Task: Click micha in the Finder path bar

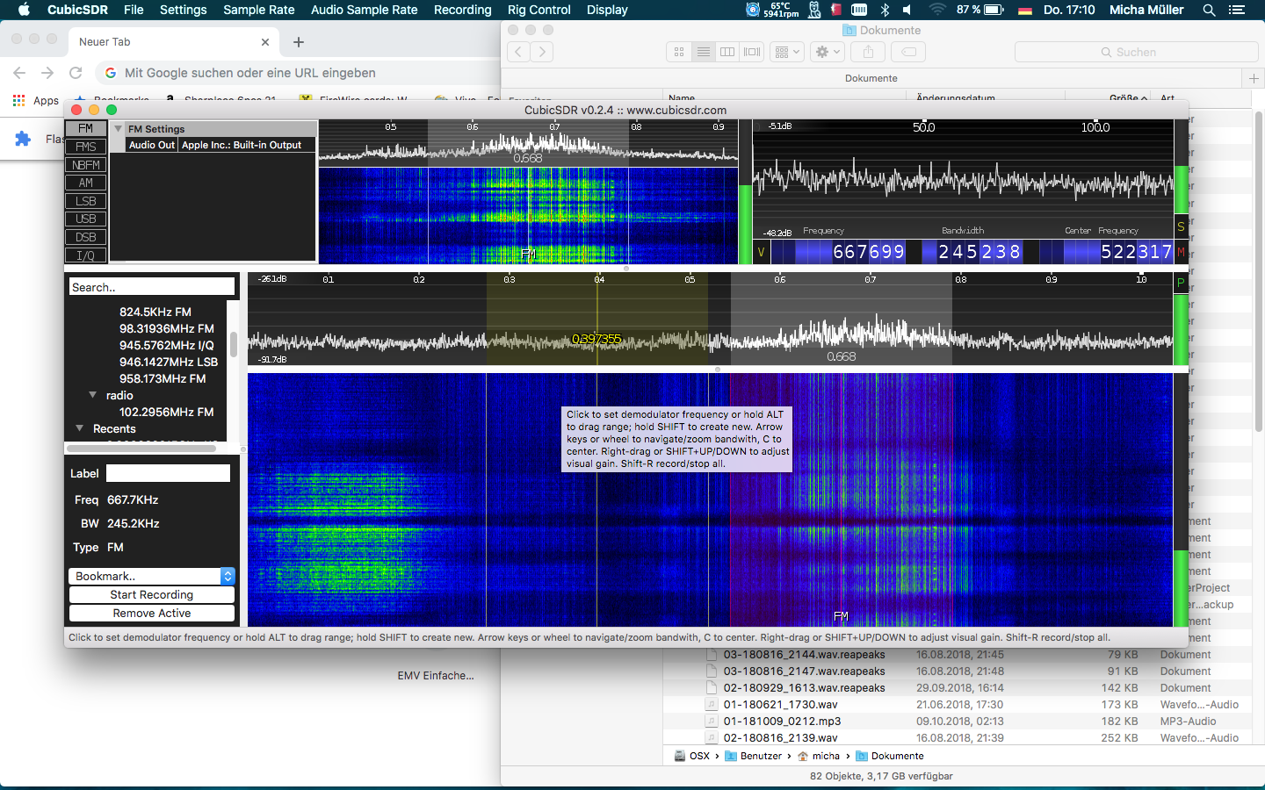Action: pyautogui.click(x=819, y=756)
